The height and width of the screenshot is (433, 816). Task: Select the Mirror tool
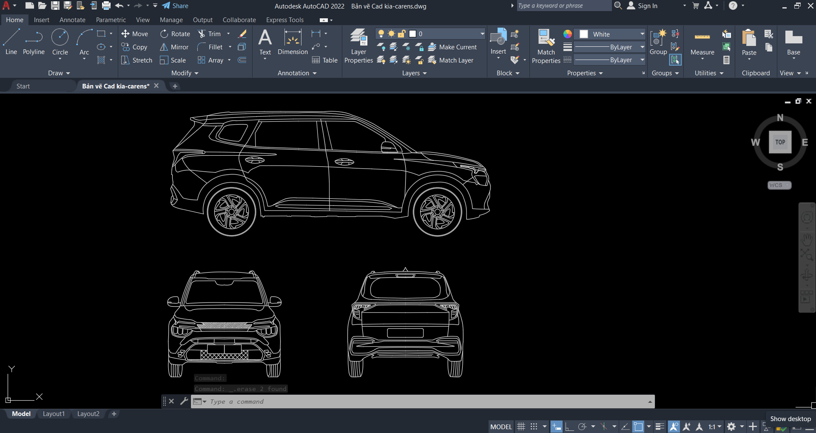point(174,47)
